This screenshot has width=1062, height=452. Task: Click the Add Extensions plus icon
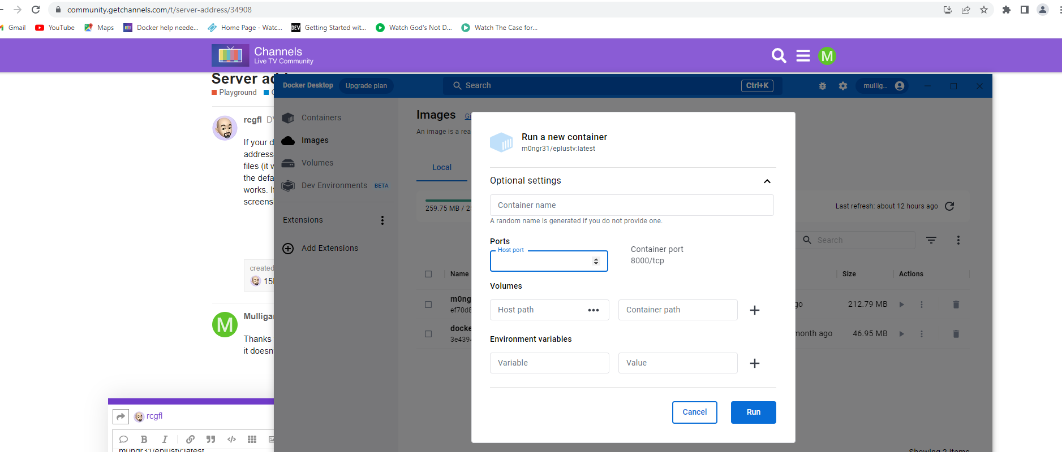[288, 249]
